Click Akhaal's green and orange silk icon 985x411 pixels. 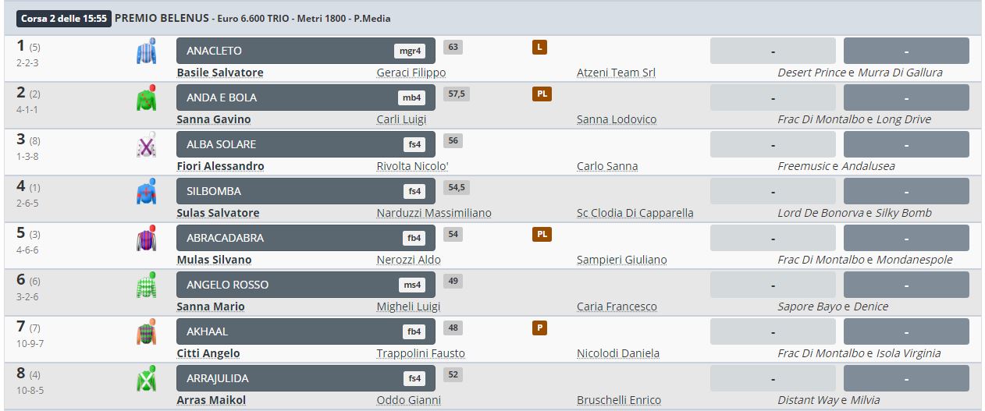pyautogui.click(x=146, y=332)
